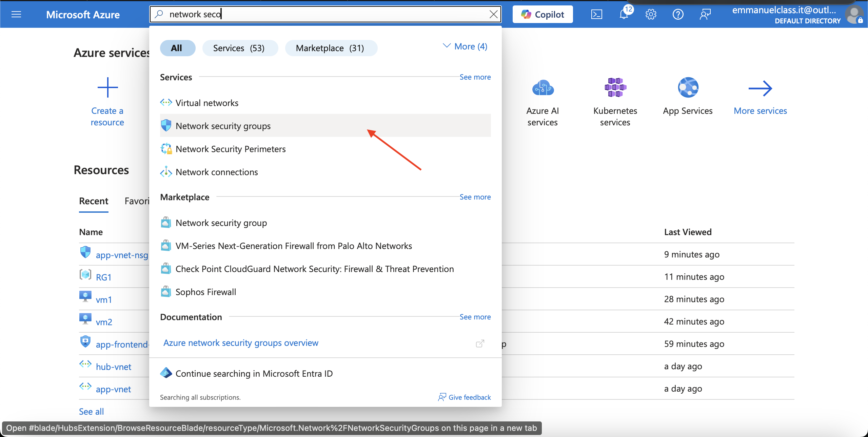This screenshot has height=437, width=868.
Task: Click the hub-vnet network icon
Action: 85,364
